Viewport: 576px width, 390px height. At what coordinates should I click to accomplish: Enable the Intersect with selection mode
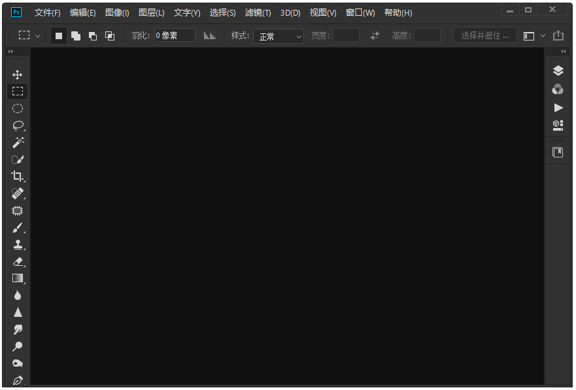tap(110, 36)
